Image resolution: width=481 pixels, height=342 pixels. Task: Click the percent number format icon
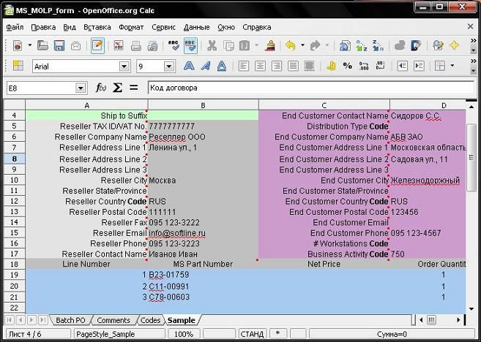pos(347,66)
